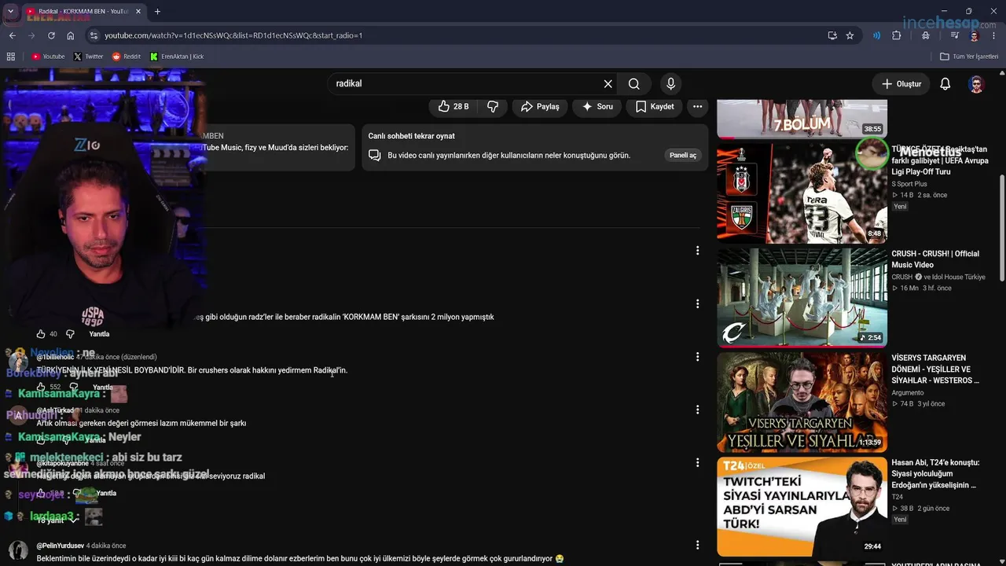Save the video with Kaydet
The image size is (1006, 566).
[x=655, y=106]
